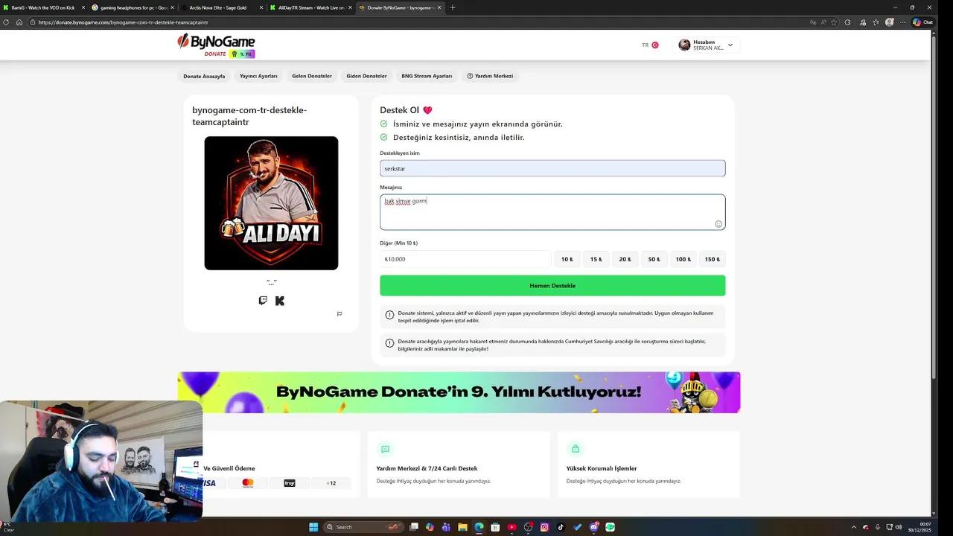Open Edge Settings and more menu
This screenshot has height=536, width=953.
pyautogui.click(x=904, y=22)
